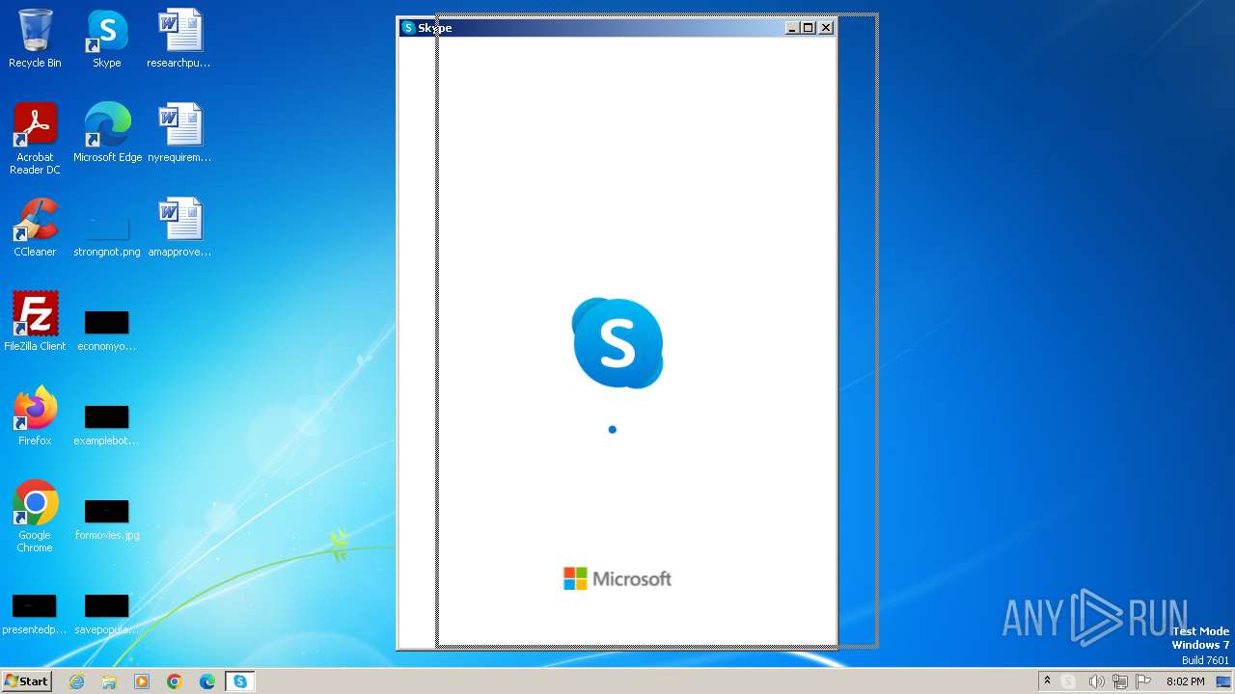Select the FileZilla Client shortcut

(35, 322)
